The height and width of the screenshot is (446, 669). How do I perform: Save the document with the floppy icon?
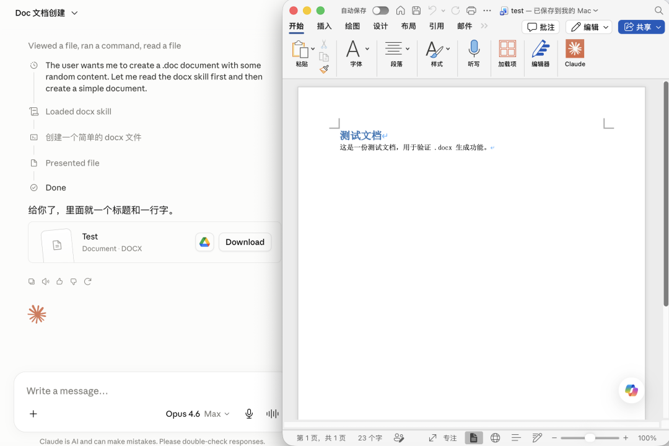[416, 11]
